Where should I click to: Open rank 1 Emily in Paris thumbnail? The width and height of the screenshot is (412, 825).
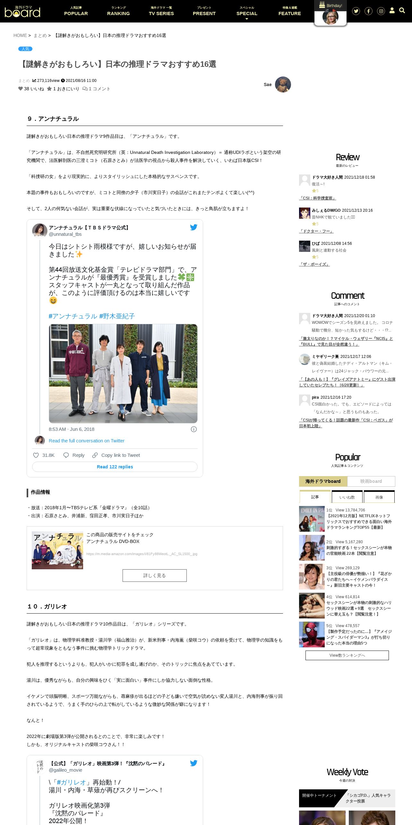[x=312, y=519]
